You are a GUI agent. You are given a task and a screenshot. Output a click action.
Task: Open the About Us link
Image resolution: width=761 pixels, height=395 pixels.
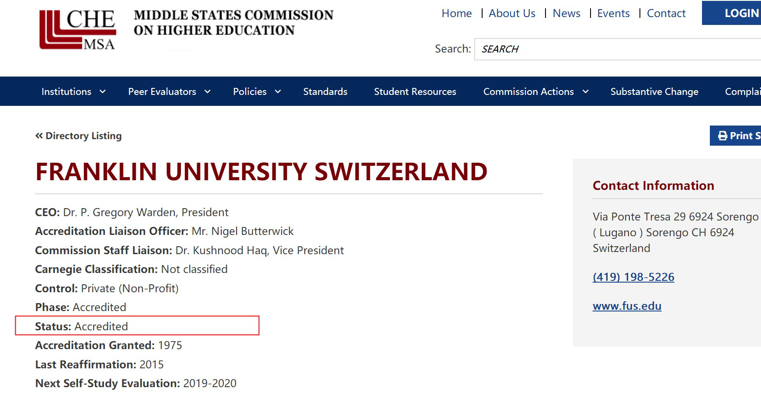[512, 14]
